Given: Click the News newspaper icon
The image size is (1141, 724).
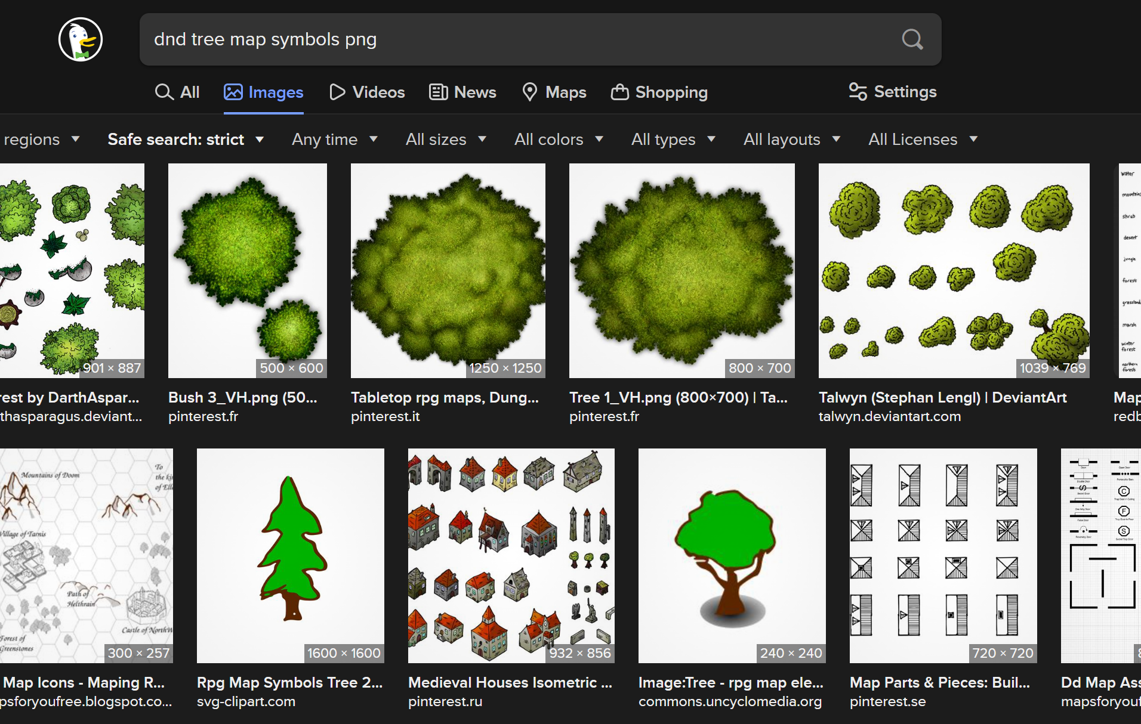Looking at the screenshot, I should pyautogui.click(x=439, y=92).
